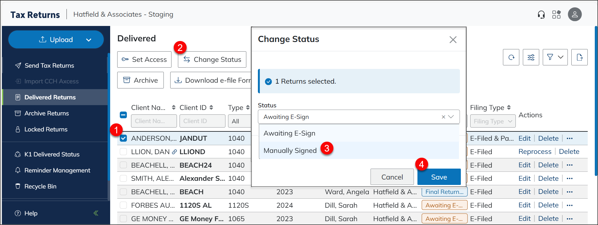Screen dimensions: 598x225
Task: Clear the selected status with X icon
Action: [x=443, y=117]
